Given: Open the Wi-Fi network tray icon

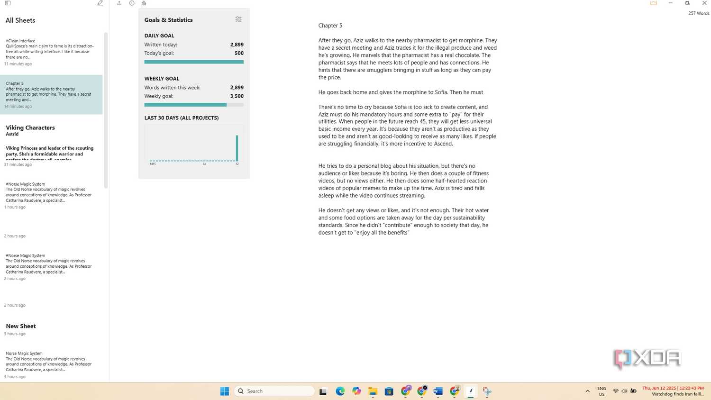Looking at the screenshot, I should click(616, 391).
